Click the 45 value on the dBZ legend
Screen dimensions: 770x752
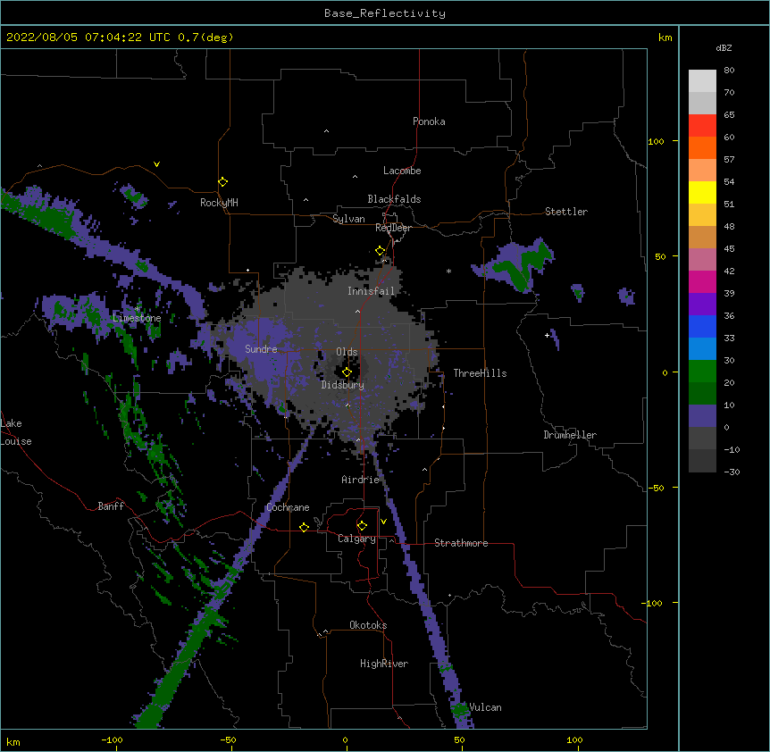tap(729, 248)
